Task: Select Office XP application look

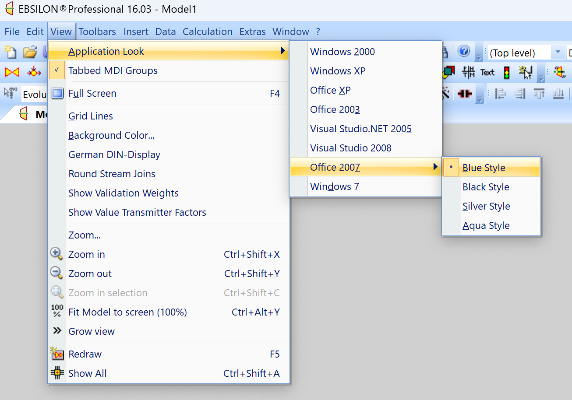Action: 366,90
